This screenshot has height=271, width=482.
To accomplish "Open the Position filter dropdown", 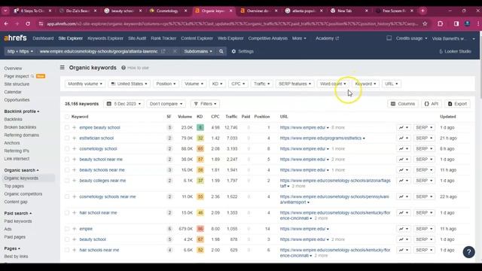I will pos(166,84).
